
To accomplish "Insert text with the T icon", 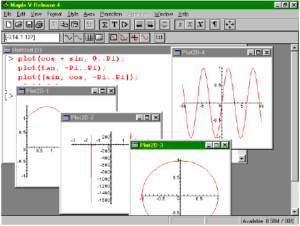I will (114, 25).
